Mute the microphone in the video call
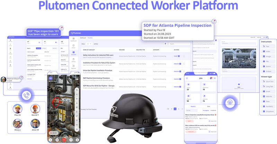The width and height of the screenshot is (277, 144). tap(51, 140)
